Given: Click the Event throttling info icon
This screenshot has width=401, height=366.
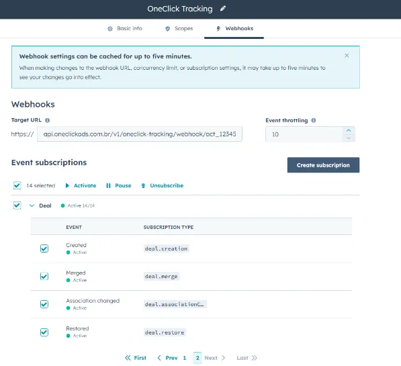Looking at the screenshot, I should (x=314, y=120).
